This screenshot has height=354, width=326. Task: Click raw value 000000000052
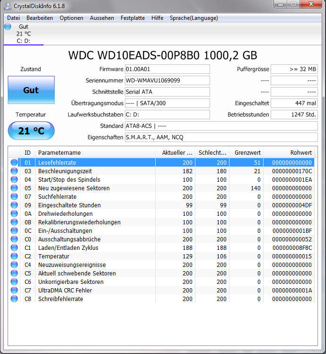[x=292, y=239]
